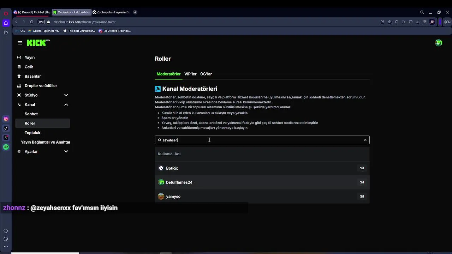The width and height of the screenshot is (452, 254).
Task: Switch to the Discord #sohbet tab
Action: (32, 12)
